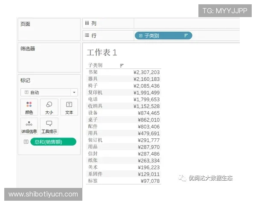Screen dimensions: 256x205
Task: Select the 用具 row label
Action: [93, 133]
